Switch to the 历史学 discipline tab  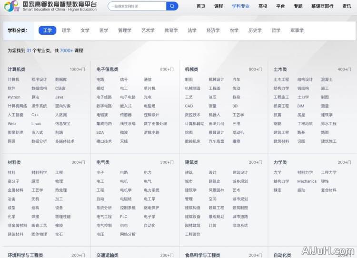(255, 30)
